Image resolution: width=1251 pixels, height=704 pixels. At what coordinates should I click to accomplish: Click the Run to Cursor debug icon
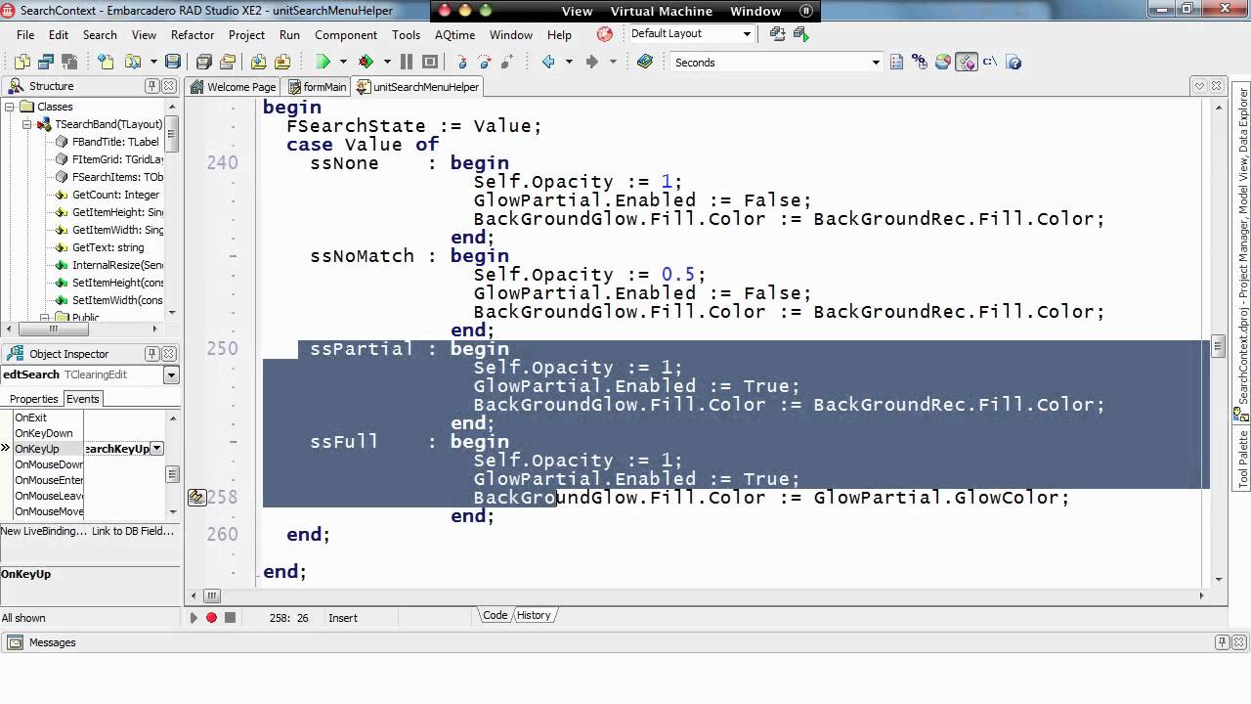pyautogui.click(x=506, y=62)
